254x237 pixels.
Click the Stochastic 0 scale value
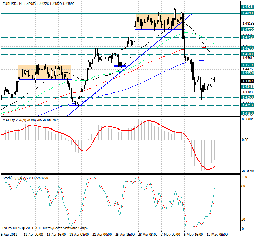coord(243,228)
